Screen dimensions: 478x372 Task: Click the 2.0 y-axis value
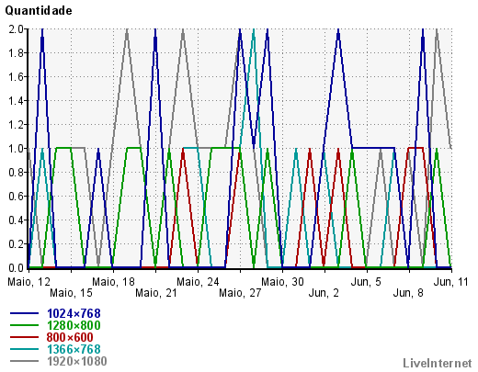tap(17, 29)
